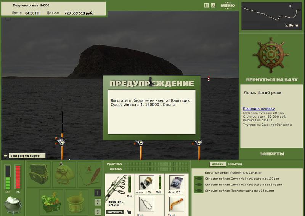Click the ЕДА green hunger bar
Image resolution: width=305 pixels, height=216 pixels.
coord(8,177)
